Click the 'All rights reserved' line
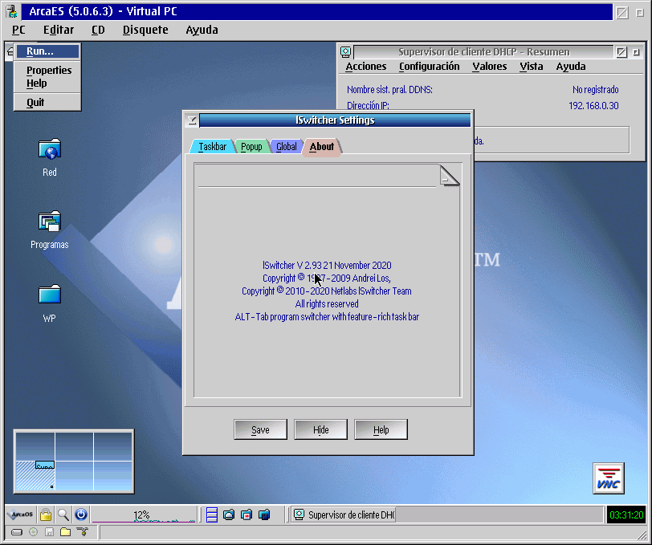The height and width of the screenshot is (545, 652). tap(327, 304)
